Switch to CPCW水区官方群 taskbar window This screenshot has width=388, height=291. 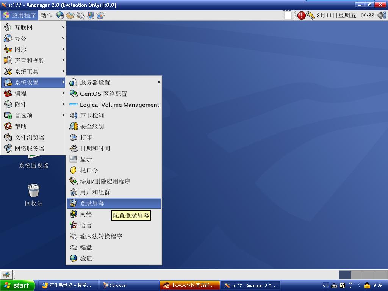(x=189, y=285)
